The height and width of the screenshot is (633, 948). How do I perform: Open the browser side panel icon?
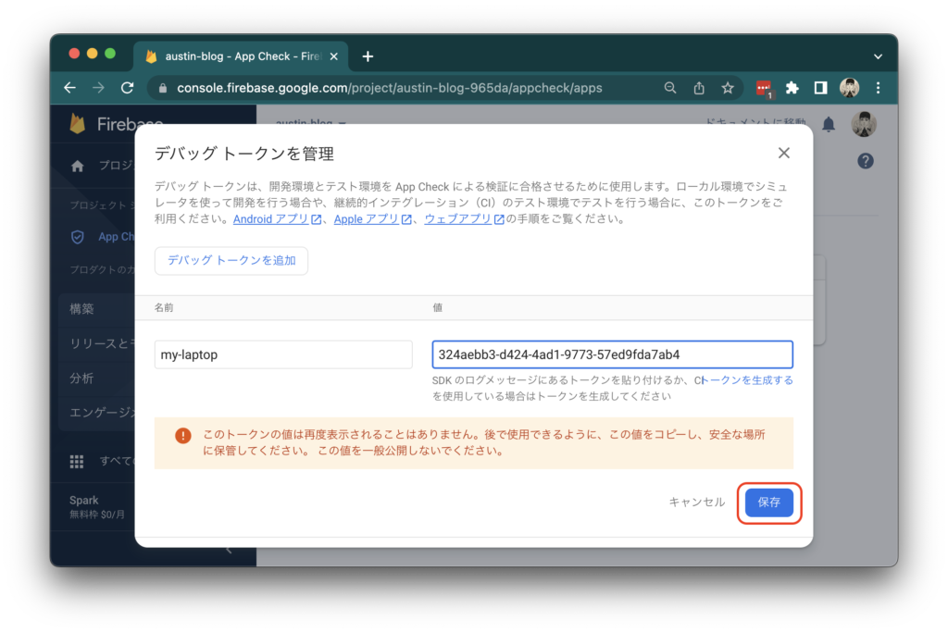[x=819, y=87]
